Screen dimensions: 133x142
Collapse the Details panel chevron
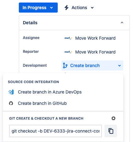122,23
